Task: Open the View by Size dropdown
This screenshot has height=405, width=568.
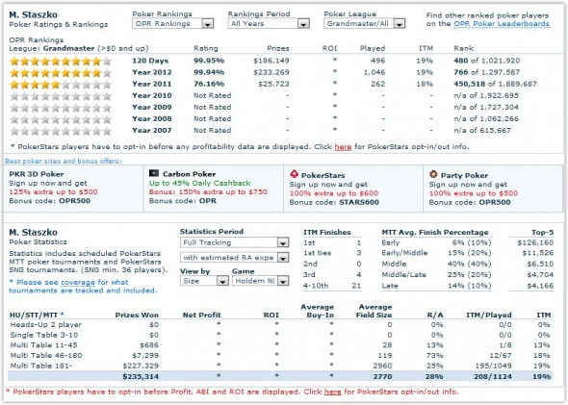Action: (204, 281)
